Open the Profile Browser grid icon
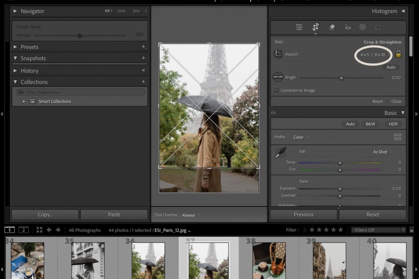 coord(398,137)
